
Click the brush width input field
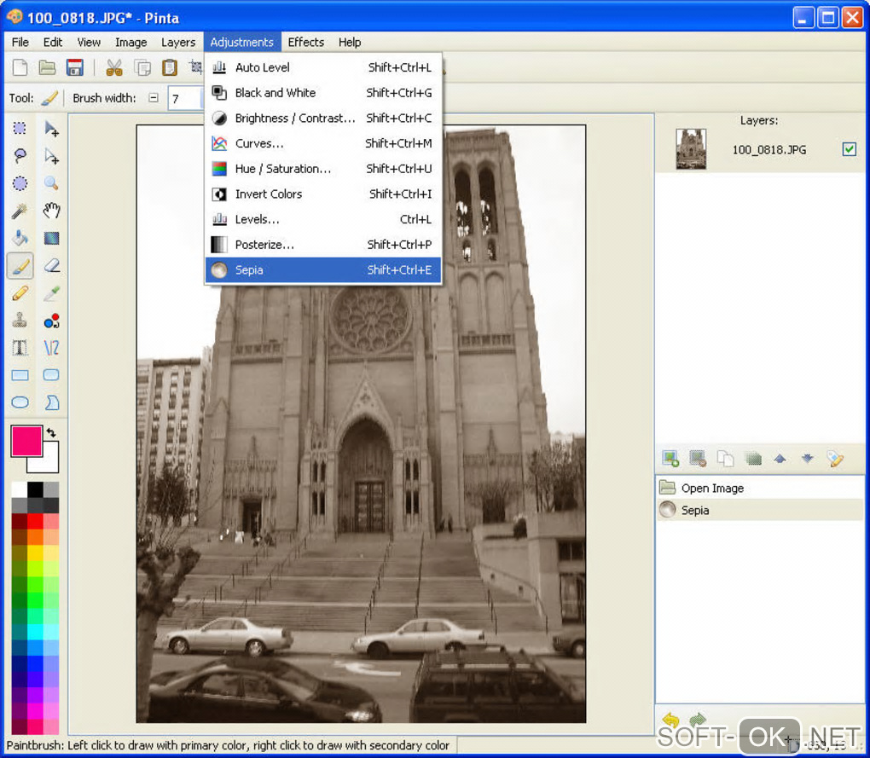click(x=184, y=98)
